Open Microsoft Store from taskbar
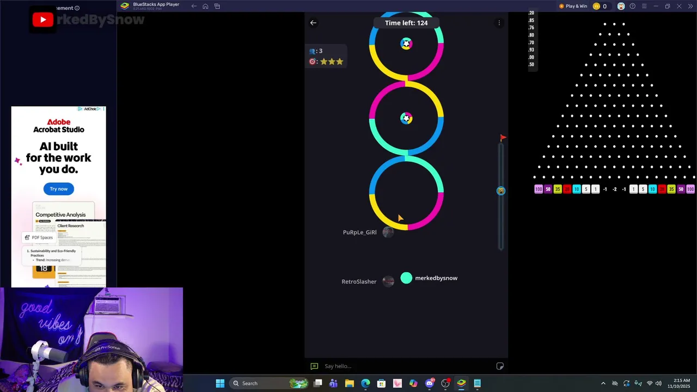 click(x=381, y=383)
